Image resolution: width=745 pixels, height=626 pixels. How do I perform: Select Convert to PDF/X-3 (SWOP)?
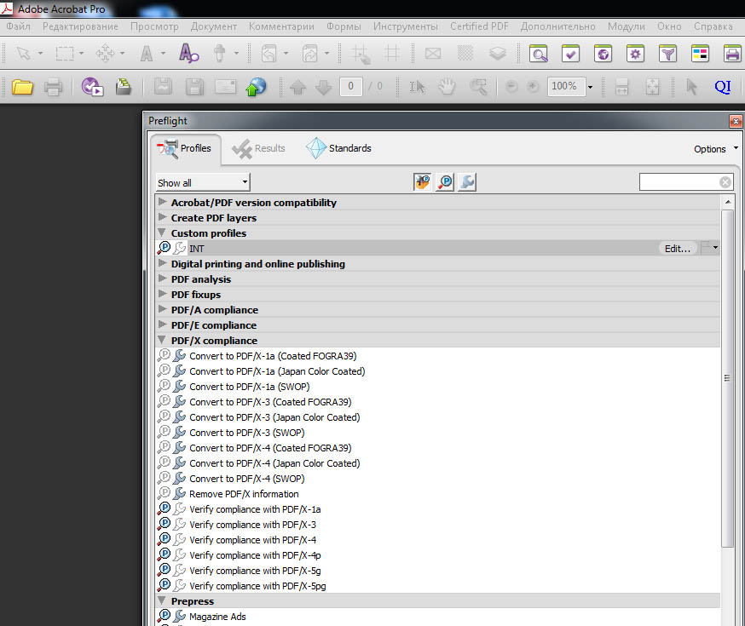pyautogui.click(x=437, y=433)
